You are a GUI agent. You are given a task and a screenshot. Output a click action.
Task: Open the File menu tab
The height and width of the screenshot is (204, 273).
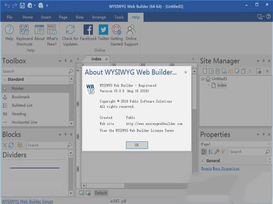click(x=10, y=17)
